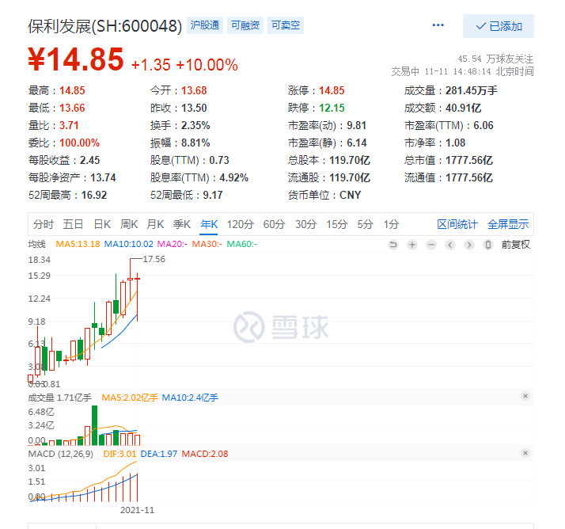This screenshot has width=565, height=529.
Task: Click the DIF:3.01 indicator value
Action: [119, 454]
